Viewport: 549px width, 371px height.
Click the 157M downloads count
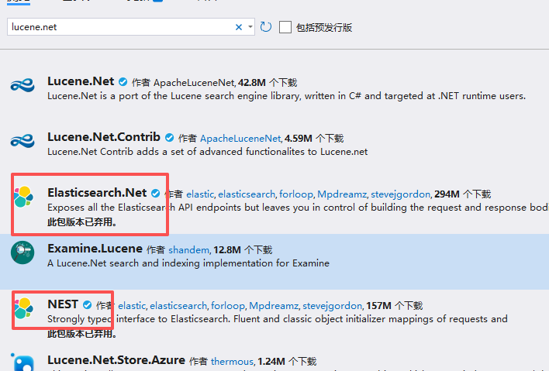pyautogui.click(x=378, y=306)
